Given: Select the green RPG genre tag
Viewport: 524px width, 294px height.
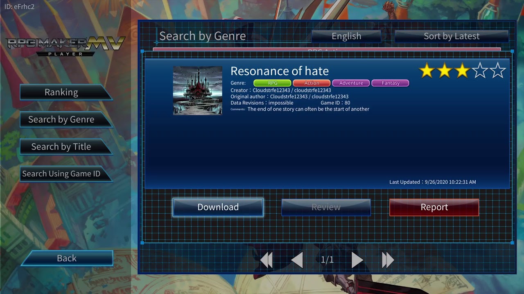Looking at the screenshot, I should pos(272,83).
